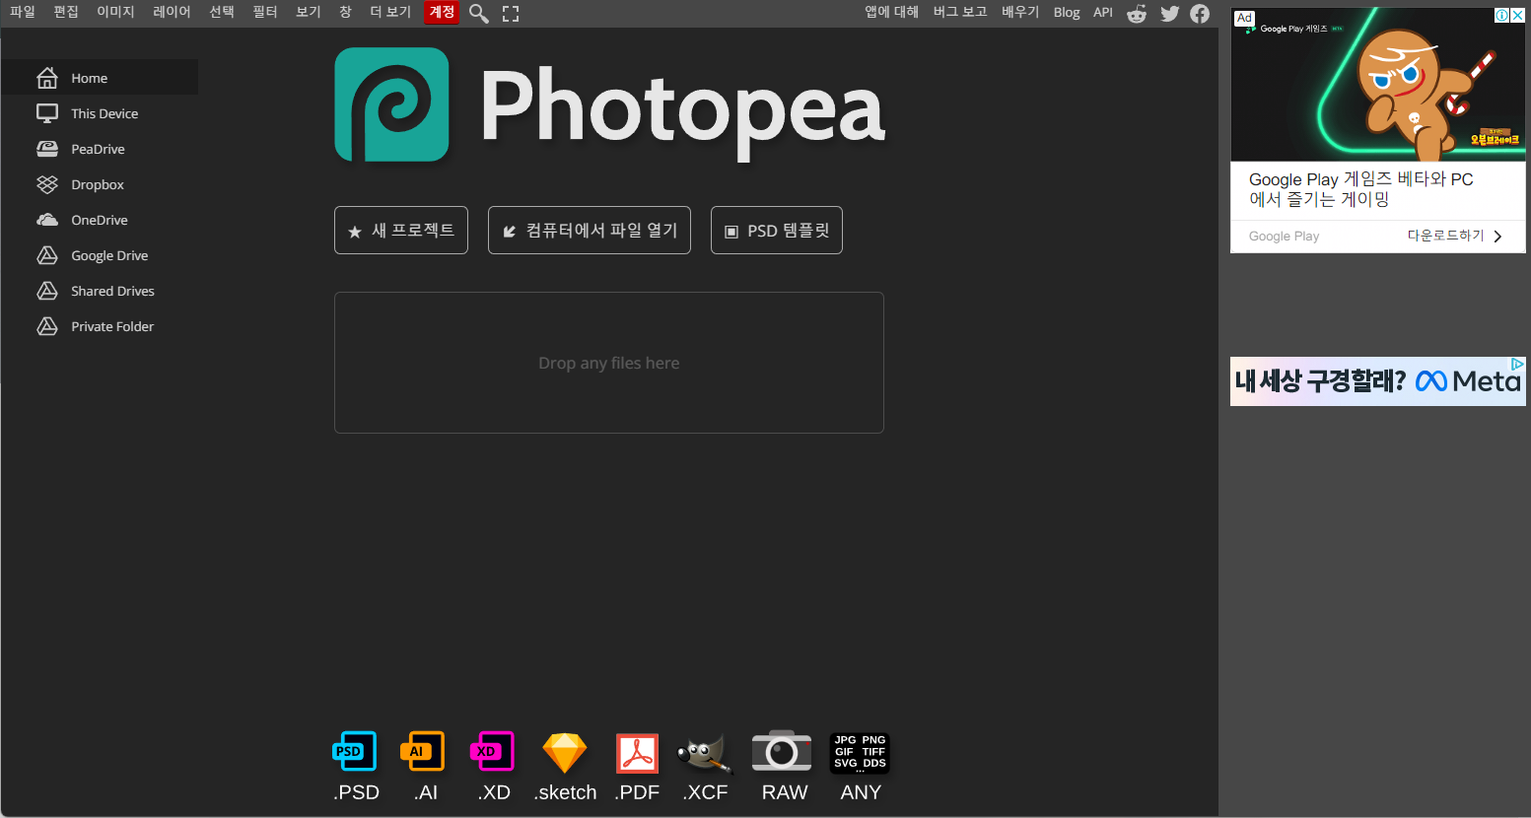The image size is (1531, 818).
Task: Open the Blog link
Action: point(1067,12)
